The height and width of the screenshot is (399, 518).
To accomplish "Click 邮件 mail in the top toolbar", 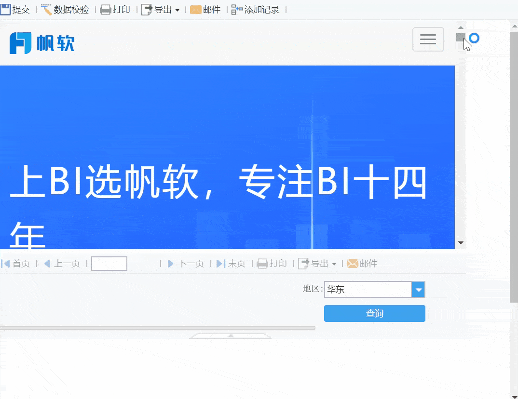I will [x=205, y=10].
